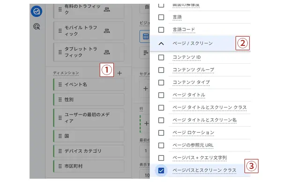
Task: Click the ページ ロケーション label
Action: pyautogui.click(x=193, y=133)
